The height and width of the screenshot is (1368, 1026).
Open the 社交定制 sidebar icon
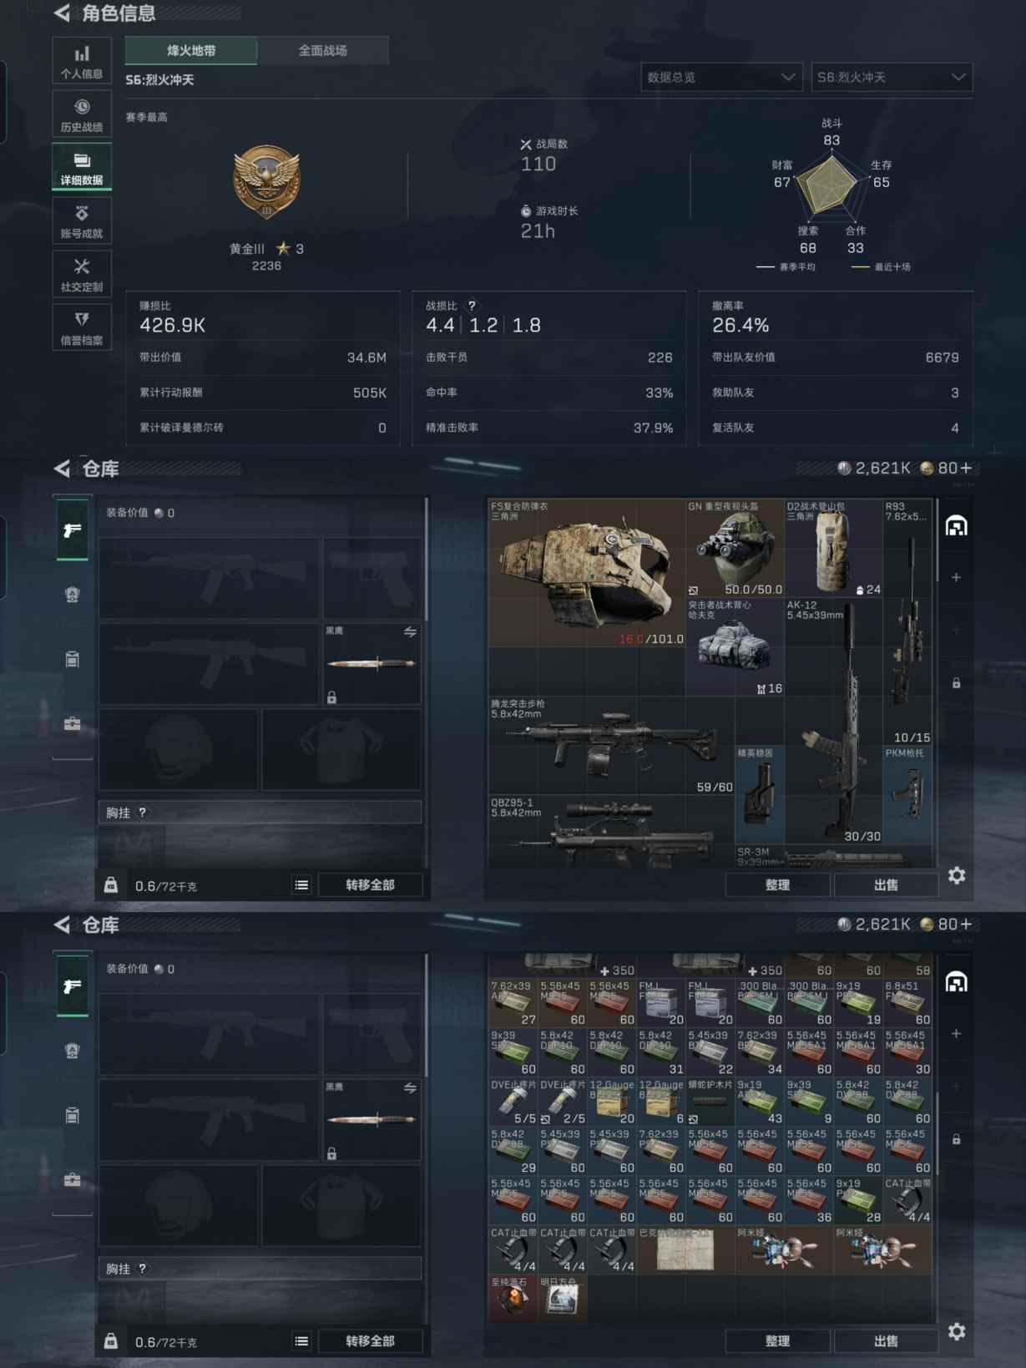point(82,274)
